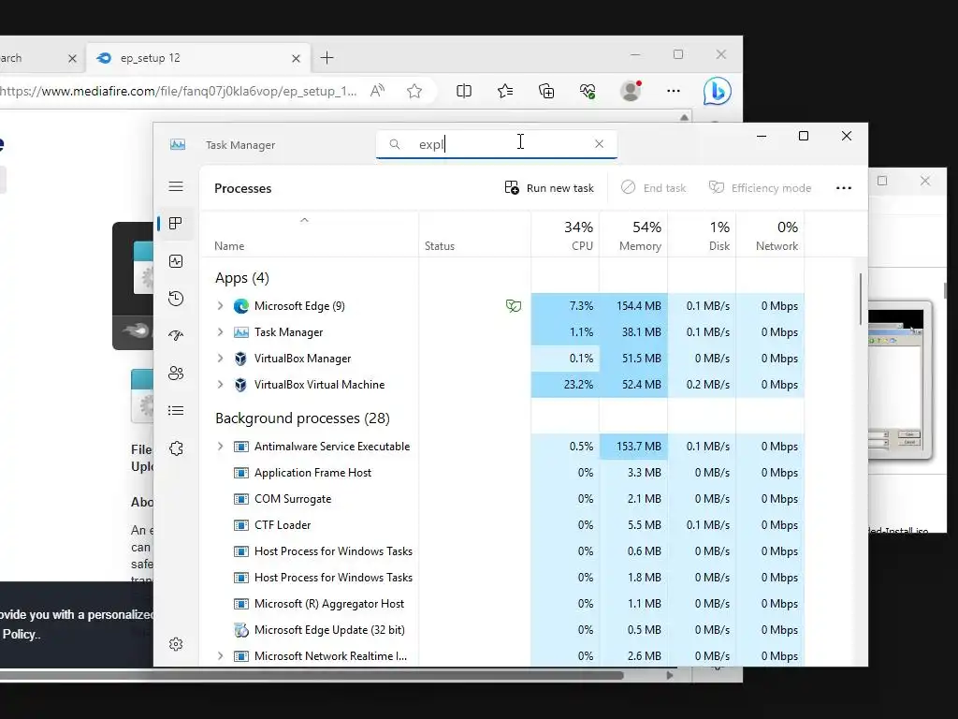Select CTF Loader process

point(501,525)
